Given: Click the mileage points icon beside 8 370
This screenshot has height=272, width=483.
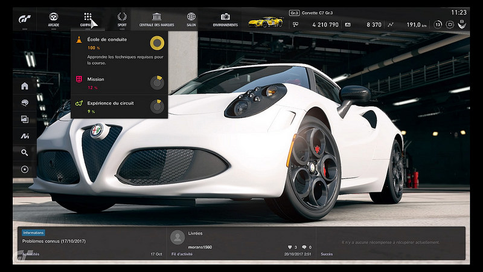Looking at the screenshot, I should pos(348,25).
